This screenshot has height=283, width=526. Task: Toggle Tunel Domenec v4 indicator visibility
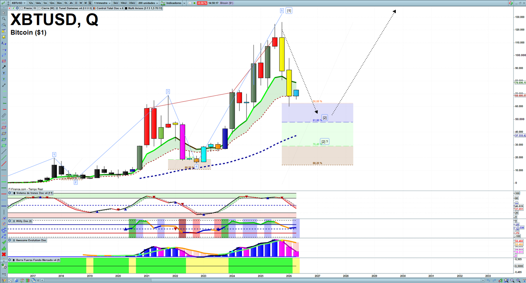tap(57, 8)
